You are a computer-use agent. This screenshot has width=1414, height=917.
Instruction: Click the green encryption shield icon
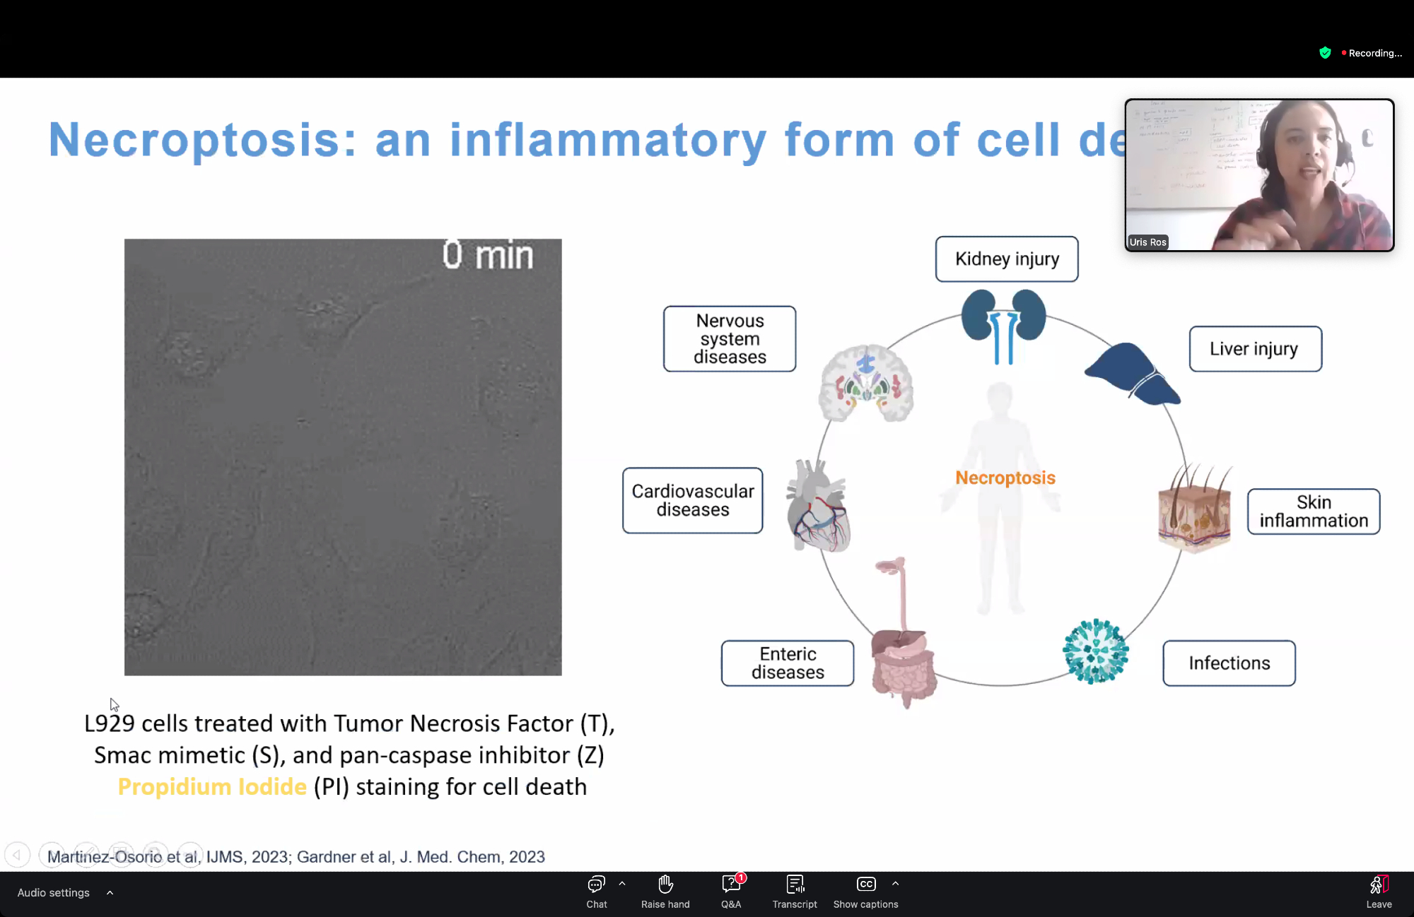pyautogui.click(x=1325, y=53)
